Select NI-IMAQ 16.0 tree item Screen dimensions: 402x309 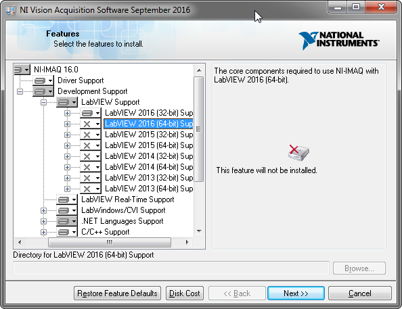pyautogui.click(x=56, y=70)
